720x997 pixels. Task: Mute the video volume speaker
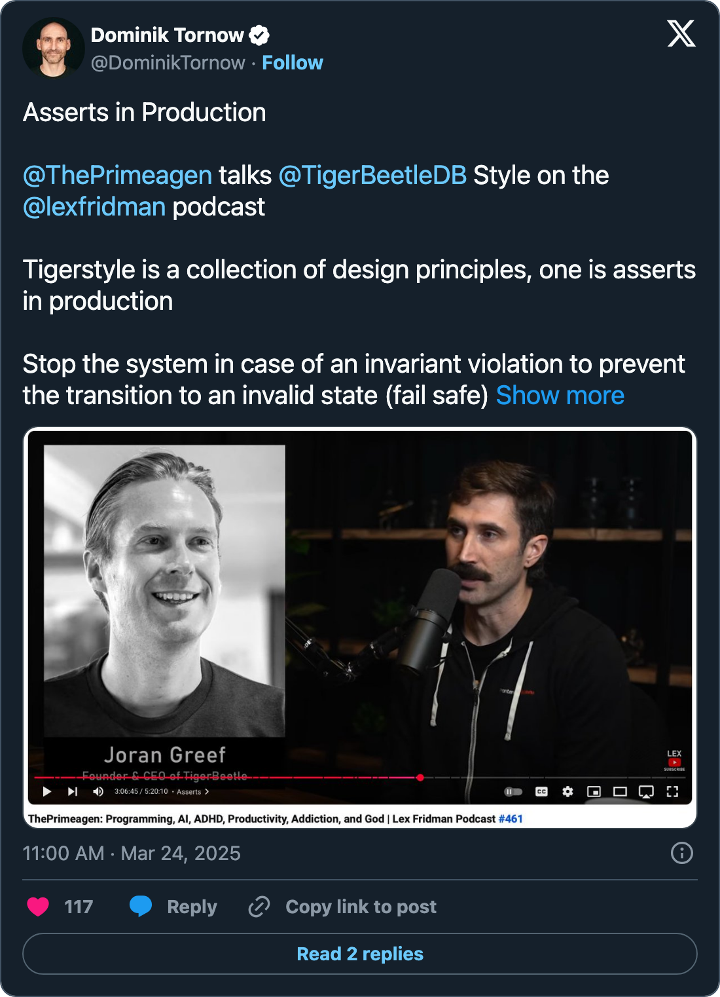pos(98,791)
